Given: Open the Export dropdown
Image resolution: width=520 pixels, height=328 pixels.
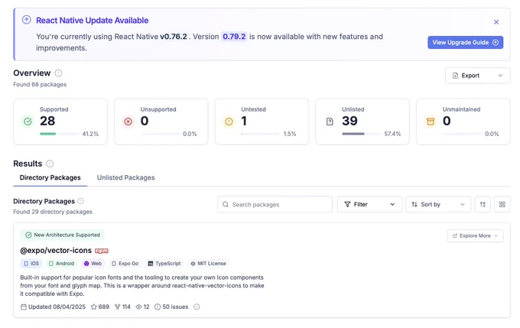Looking at the screenshot, I should point(477,76).
